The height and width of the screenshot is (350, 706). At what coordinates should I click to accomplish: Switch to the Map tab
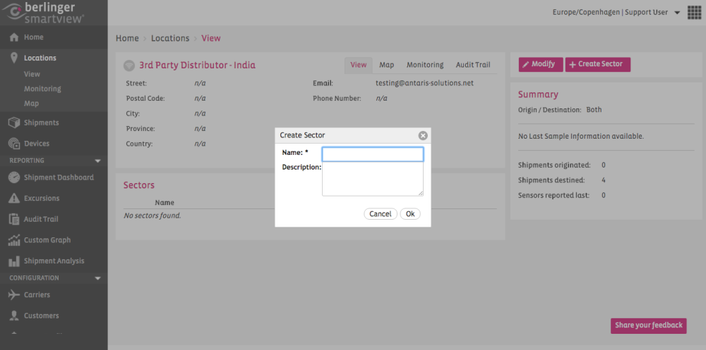[x=386, y=65]
